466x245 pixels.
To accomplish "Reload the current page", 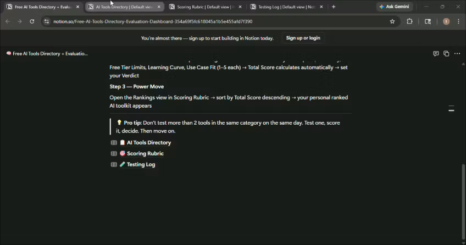I will click(32, 21).
